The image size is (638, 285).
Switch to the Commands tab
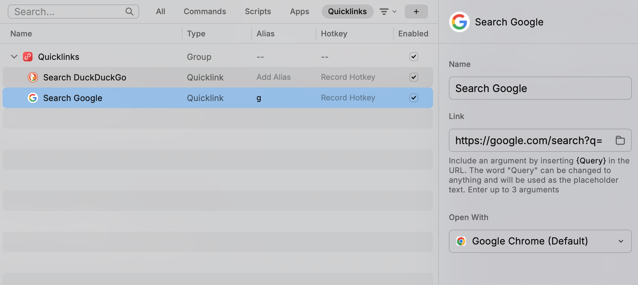pos(205,12)
